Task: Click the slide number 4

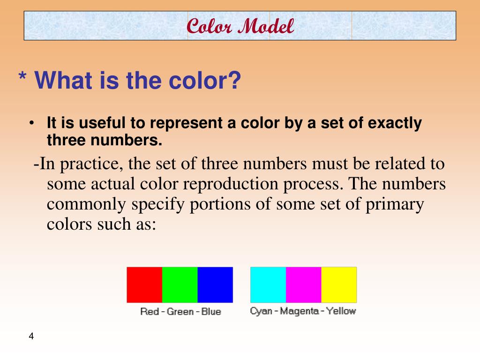Action: (x=31, y=336)
